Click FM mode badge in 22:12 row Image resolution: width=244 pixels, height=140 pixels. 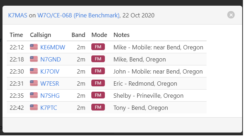click(x=98, y=47)
